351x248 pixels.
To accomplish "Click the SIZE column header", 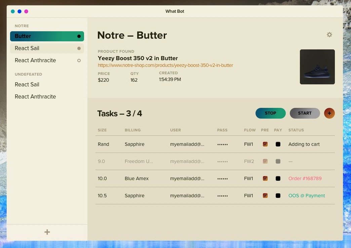I will 102,130.
